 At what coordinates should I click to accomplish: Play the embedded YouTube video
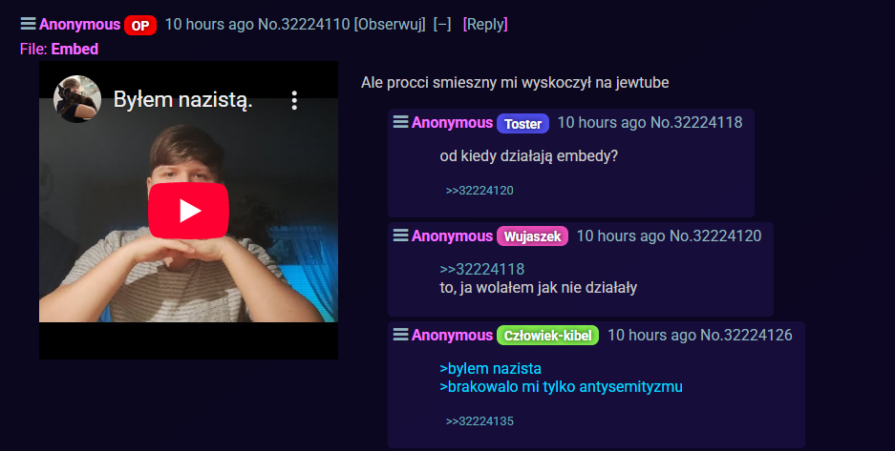(188, 211)
